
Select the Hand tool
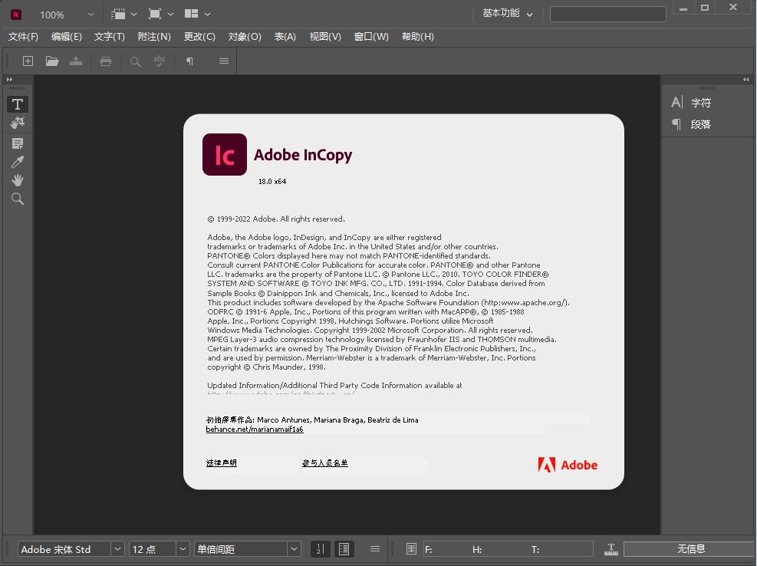(17, 179)
